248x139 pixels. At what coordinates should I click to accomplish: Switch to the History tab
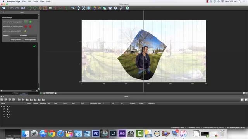pos(15,93)
